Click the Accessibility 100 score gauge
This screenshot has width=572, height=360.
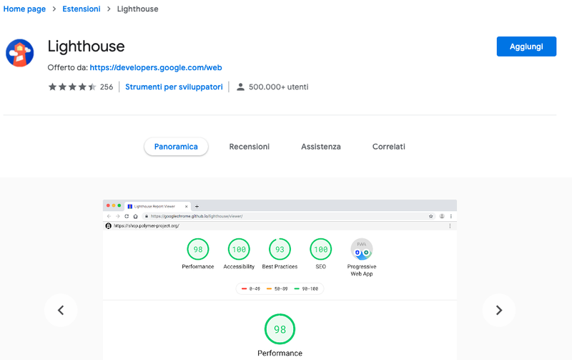click(x=239, y=249)
